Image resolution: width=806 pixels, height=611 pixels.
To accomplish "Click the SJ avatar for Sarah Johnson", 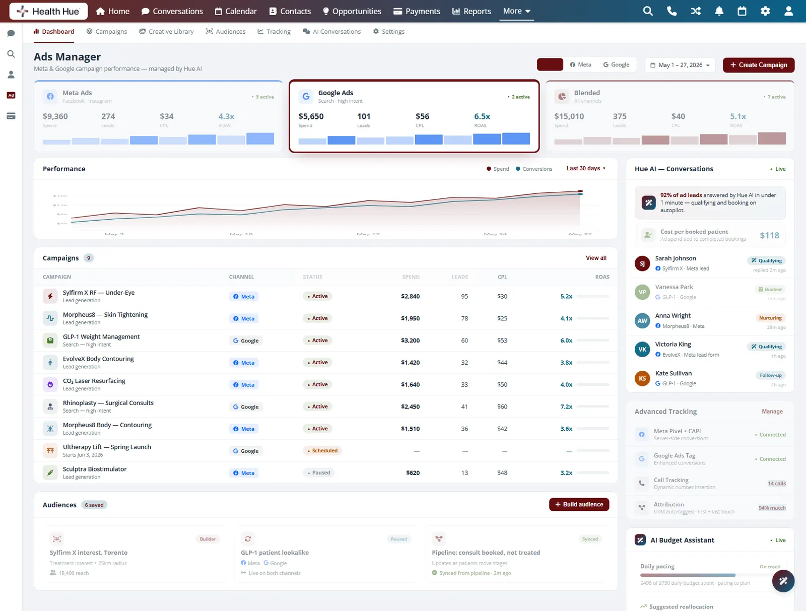I will [642, 263].
